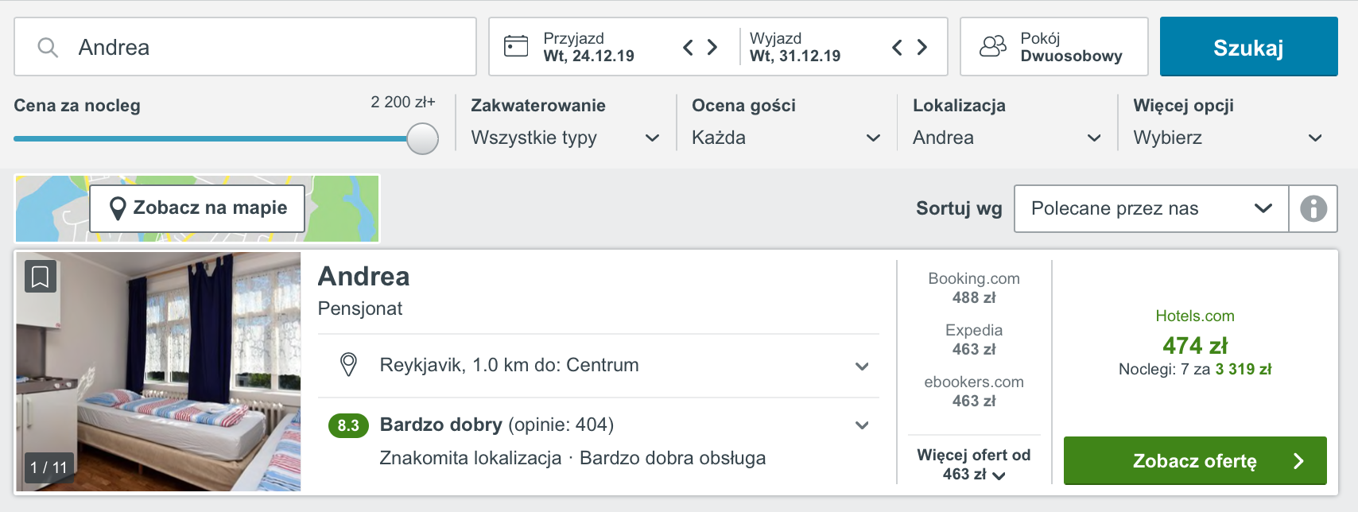Bookmark the Andrea guesthouse
The image size is (1358, 512).
[41, 277]
